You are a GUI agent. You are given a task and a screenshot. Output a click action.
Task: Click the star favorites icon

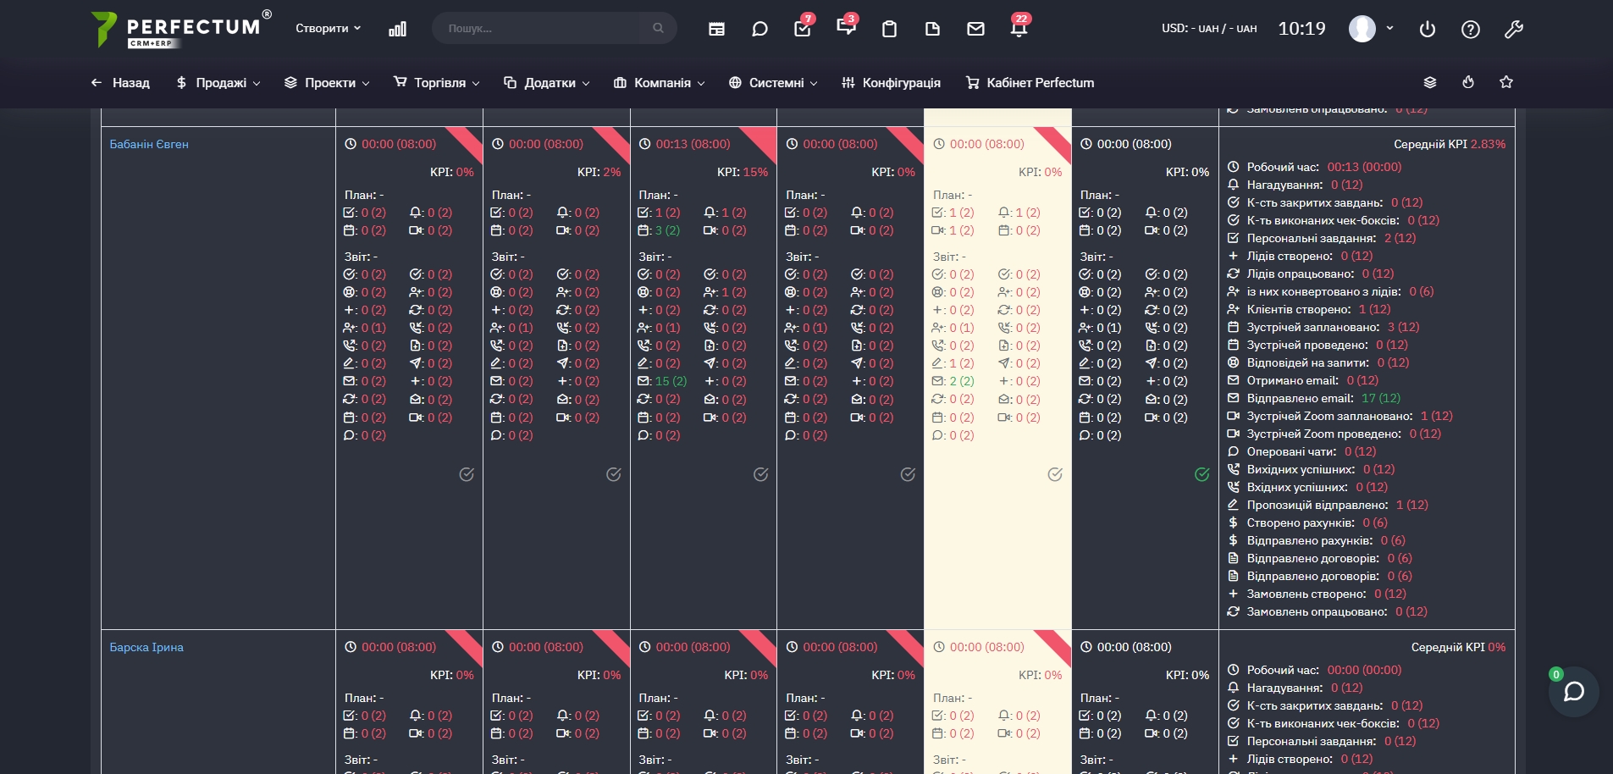[1506, 82]
